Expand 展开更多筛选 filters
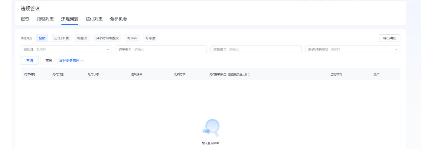The image size is (421, 149). tap(71, 61)
